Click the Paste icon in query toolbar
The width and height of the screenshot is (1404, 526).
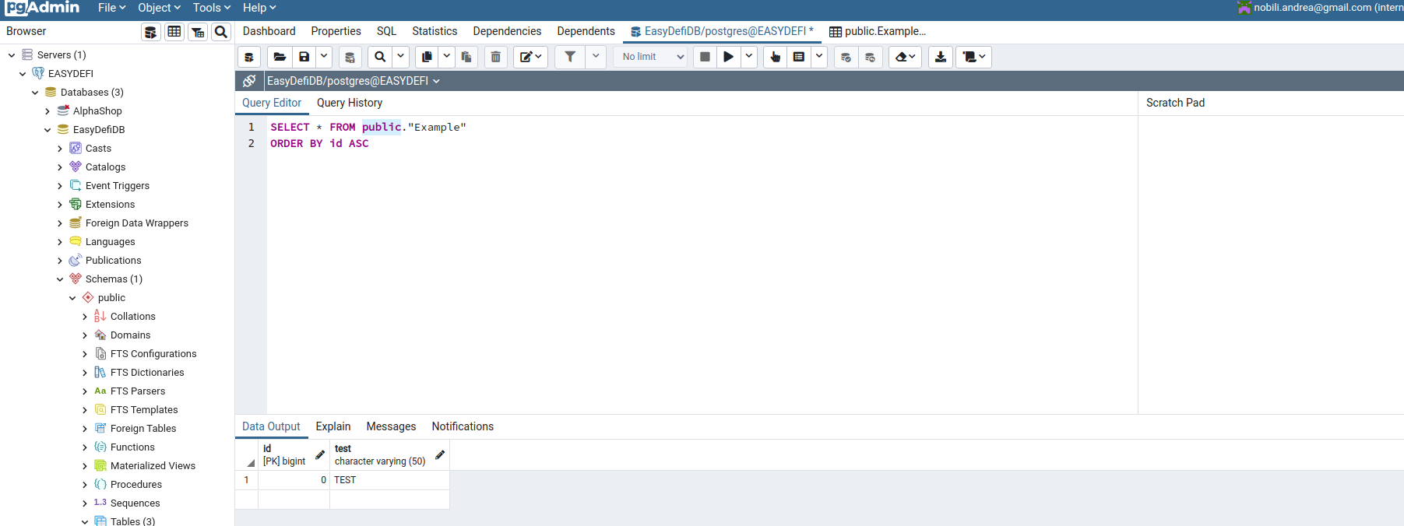pyautogui.click(x=466, y=57)
